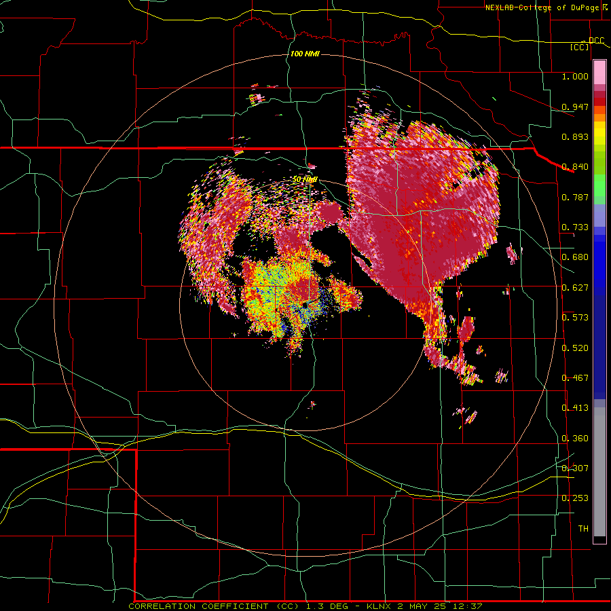Click the 0.253 scale value
Viewport: 611px width, 611px height.
[575, 498]
